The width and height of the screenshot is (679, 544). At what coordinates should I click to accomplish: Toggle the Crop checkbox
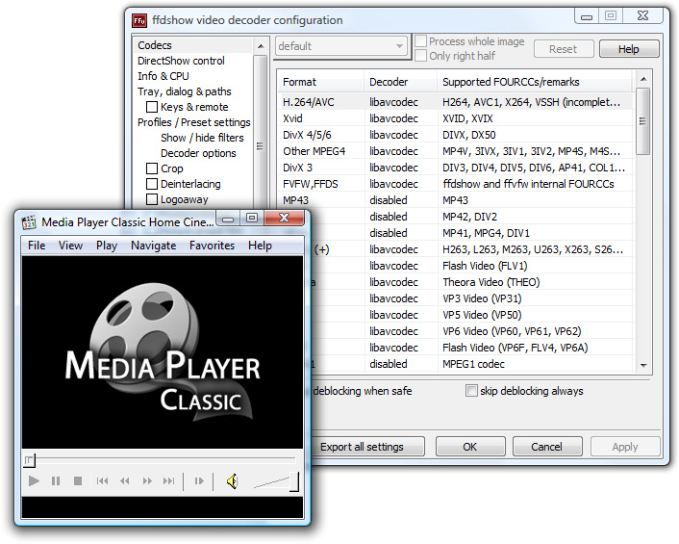(152, 168)
